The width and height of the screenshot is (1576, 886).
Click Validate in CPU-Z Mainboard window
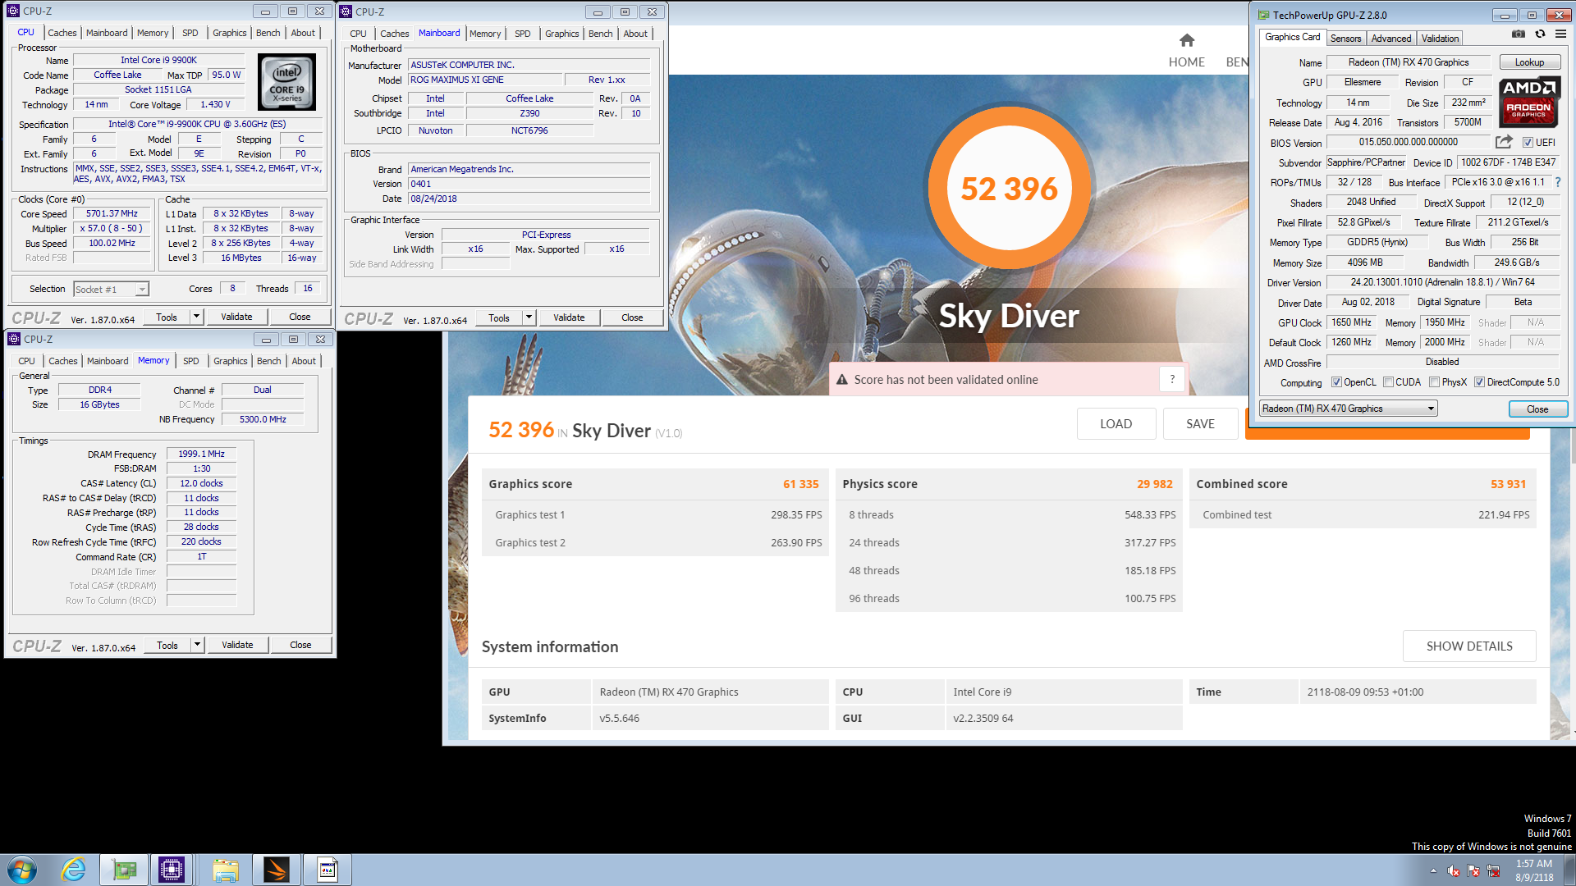click(569, 317)
